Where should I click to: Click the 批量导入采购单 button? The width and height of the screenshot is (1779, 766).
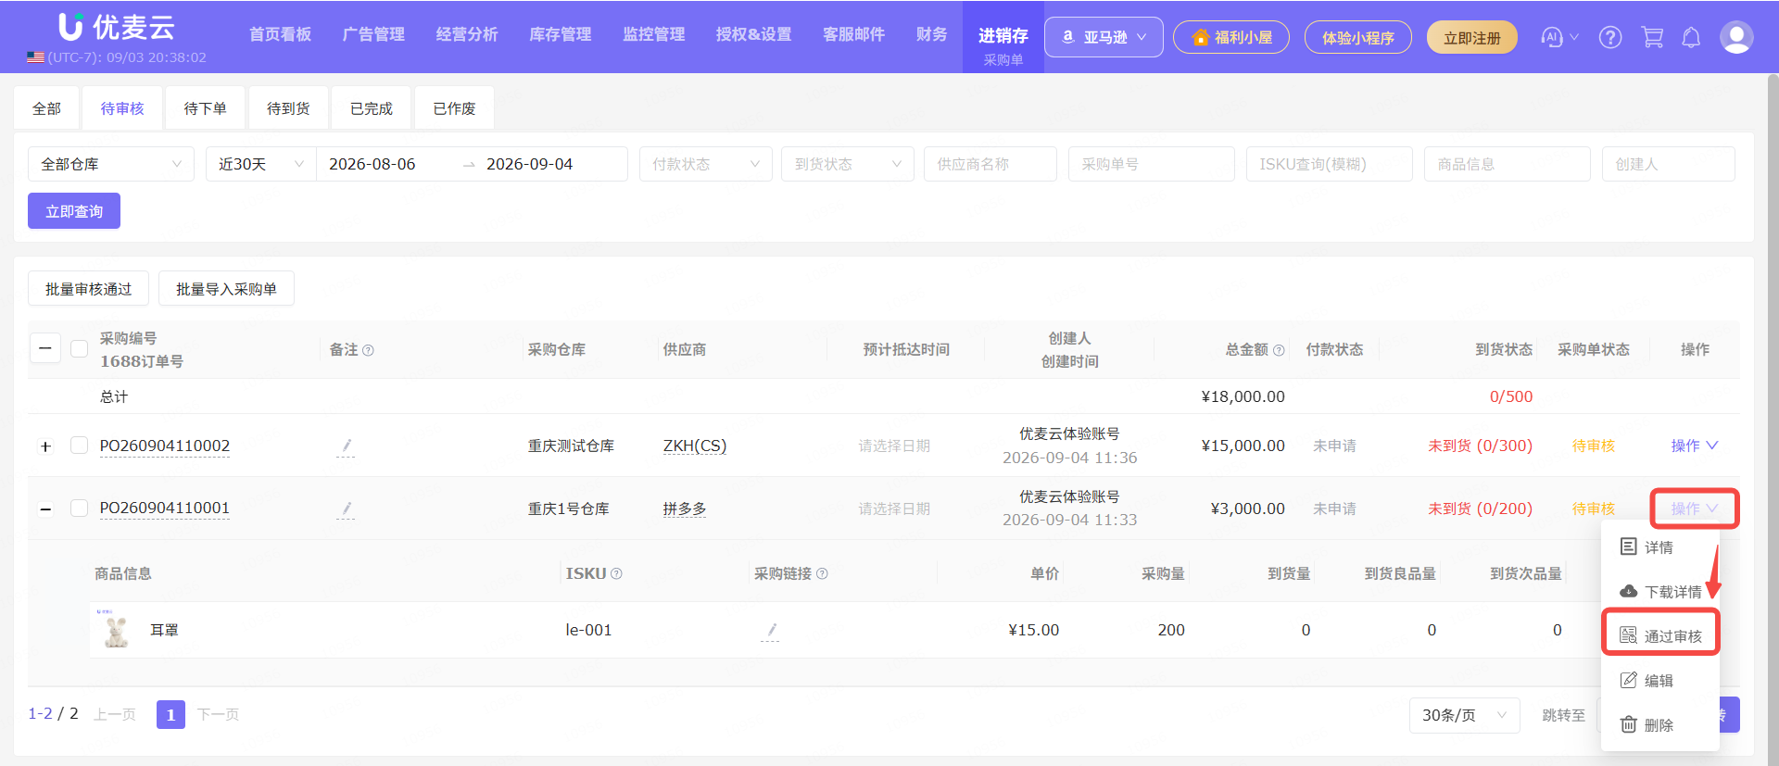click(x=226, y=289)
